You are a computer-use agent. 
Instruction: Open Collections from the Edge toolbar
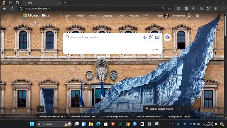click(x=201, y=9)
